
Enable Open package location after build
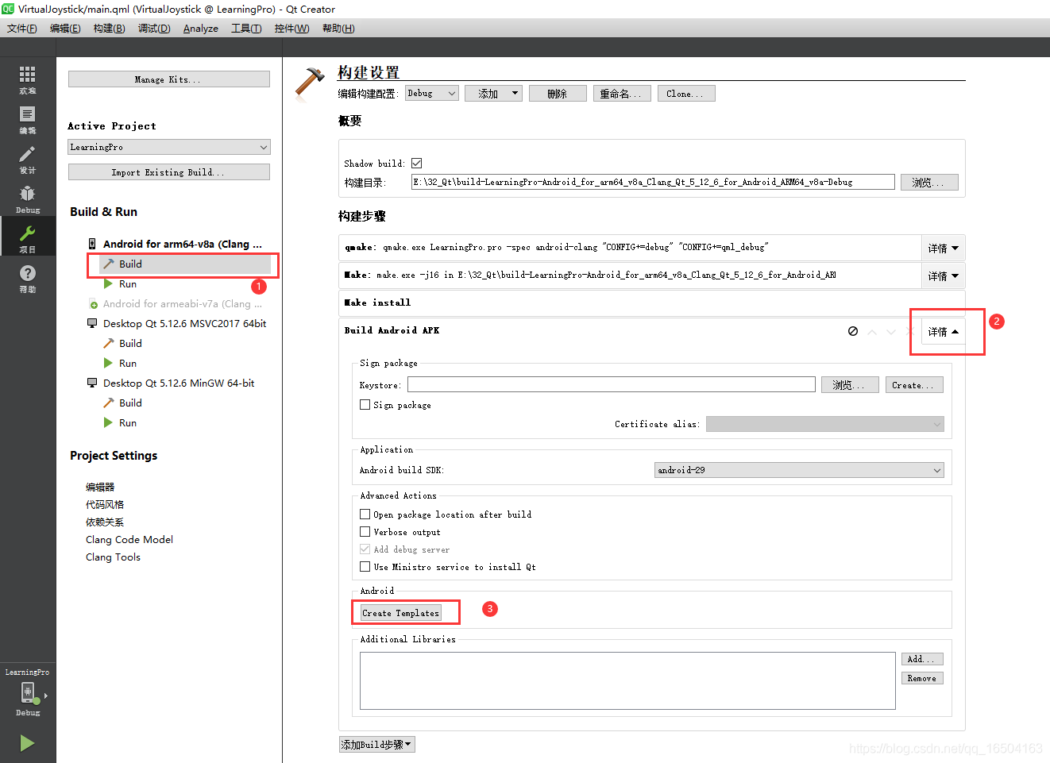[365, 514]
